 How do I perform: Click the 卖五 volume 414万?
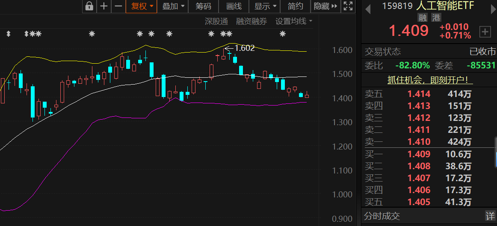click(460, 94)
